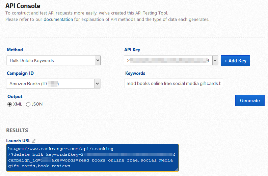The image size is (268, 176).
Task: Click the Campaign ID field label
Action: point(20,73)
